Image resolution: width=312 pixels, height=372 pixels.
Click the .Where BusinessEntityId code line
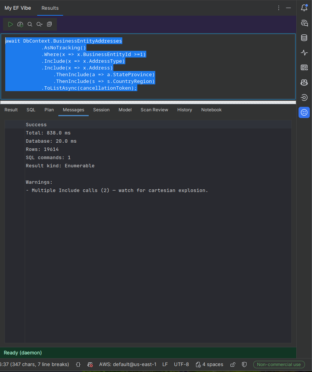pyautogui.click(x=94, y=54)
